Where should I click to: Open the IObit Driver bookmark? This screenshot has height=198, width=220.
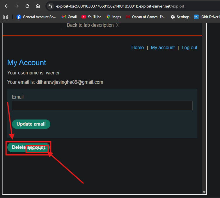pos(207,17)
